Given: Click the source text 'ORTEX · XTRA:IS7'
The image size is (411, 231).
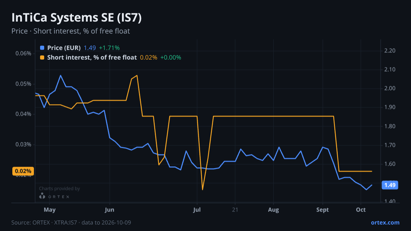Looking at the screenshot, I should click(55, 222).
